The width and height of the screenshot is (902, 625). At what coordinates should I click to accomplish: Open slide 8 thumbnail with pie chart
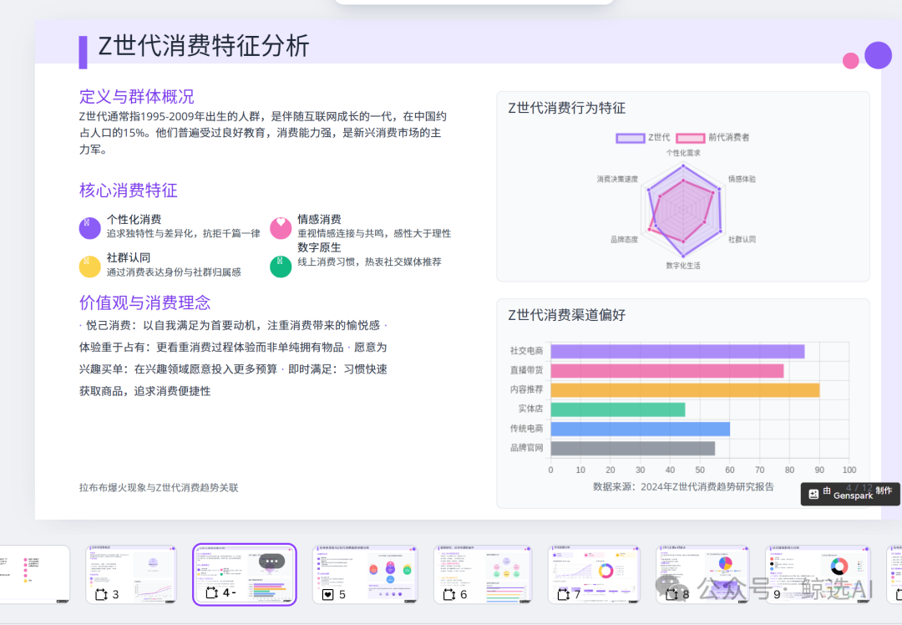pyautogui.click(x=703, y=574)
